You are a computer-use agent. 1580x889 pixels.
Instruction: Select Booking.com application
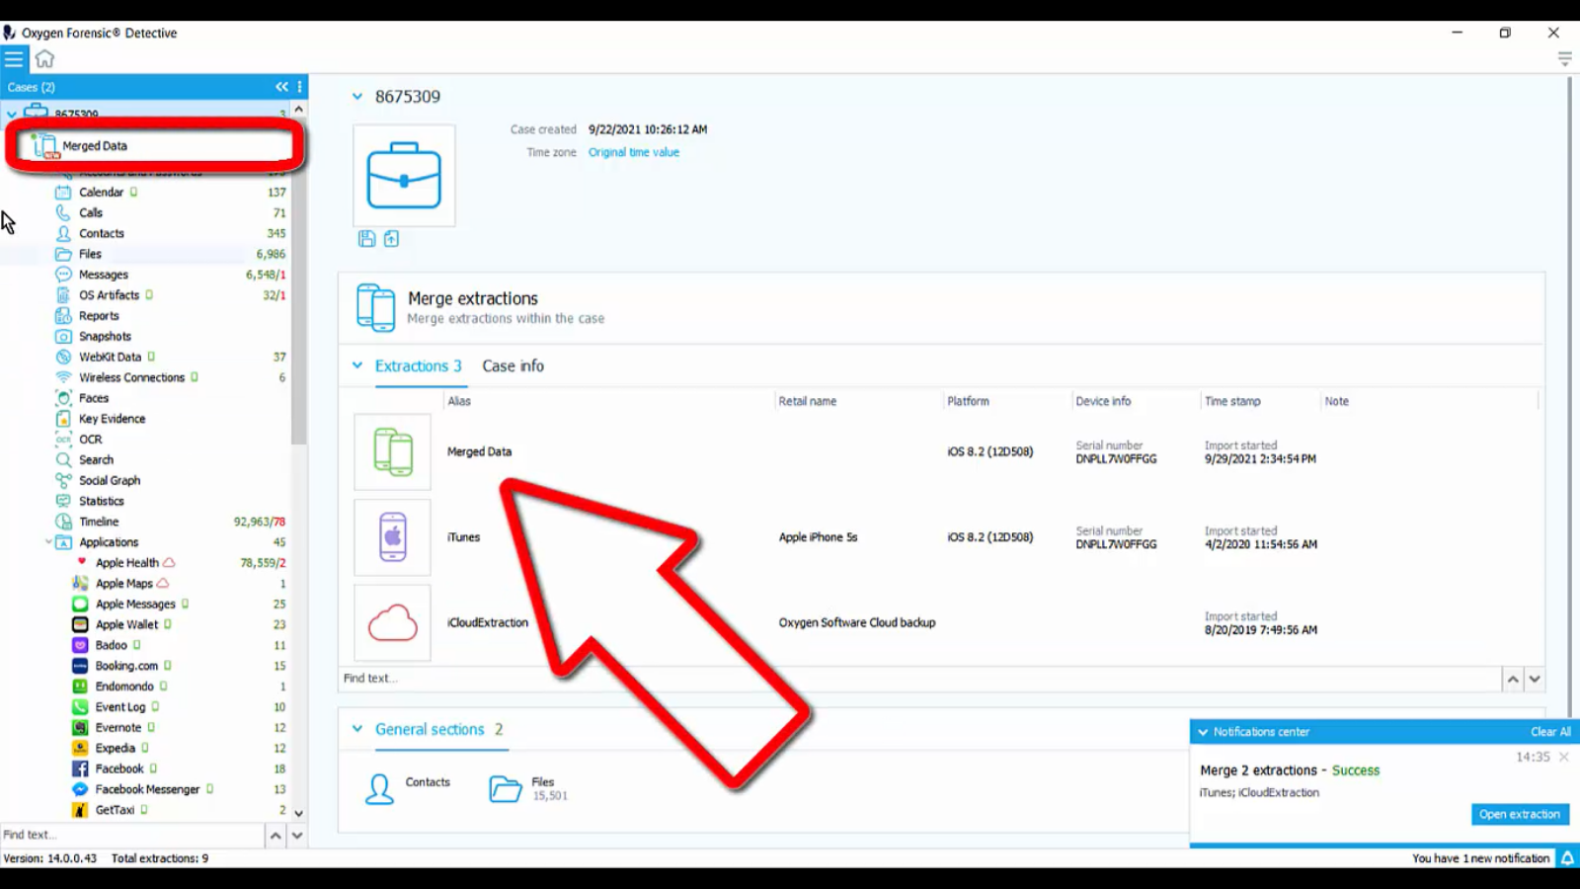pos(126,667)
